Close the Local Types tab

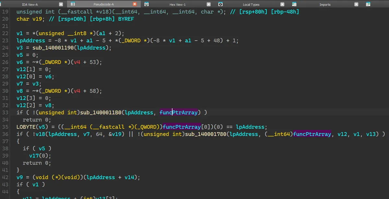(x=282, y=5)
